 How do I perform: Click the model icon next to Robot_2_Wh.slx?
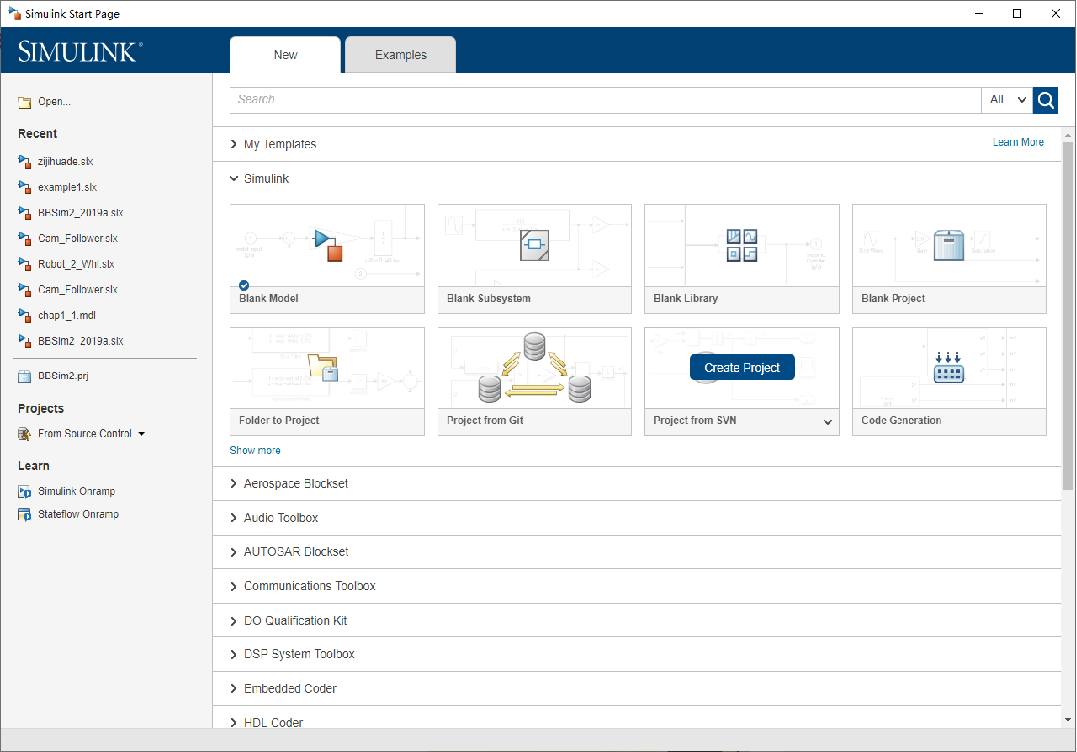(25, 264)
